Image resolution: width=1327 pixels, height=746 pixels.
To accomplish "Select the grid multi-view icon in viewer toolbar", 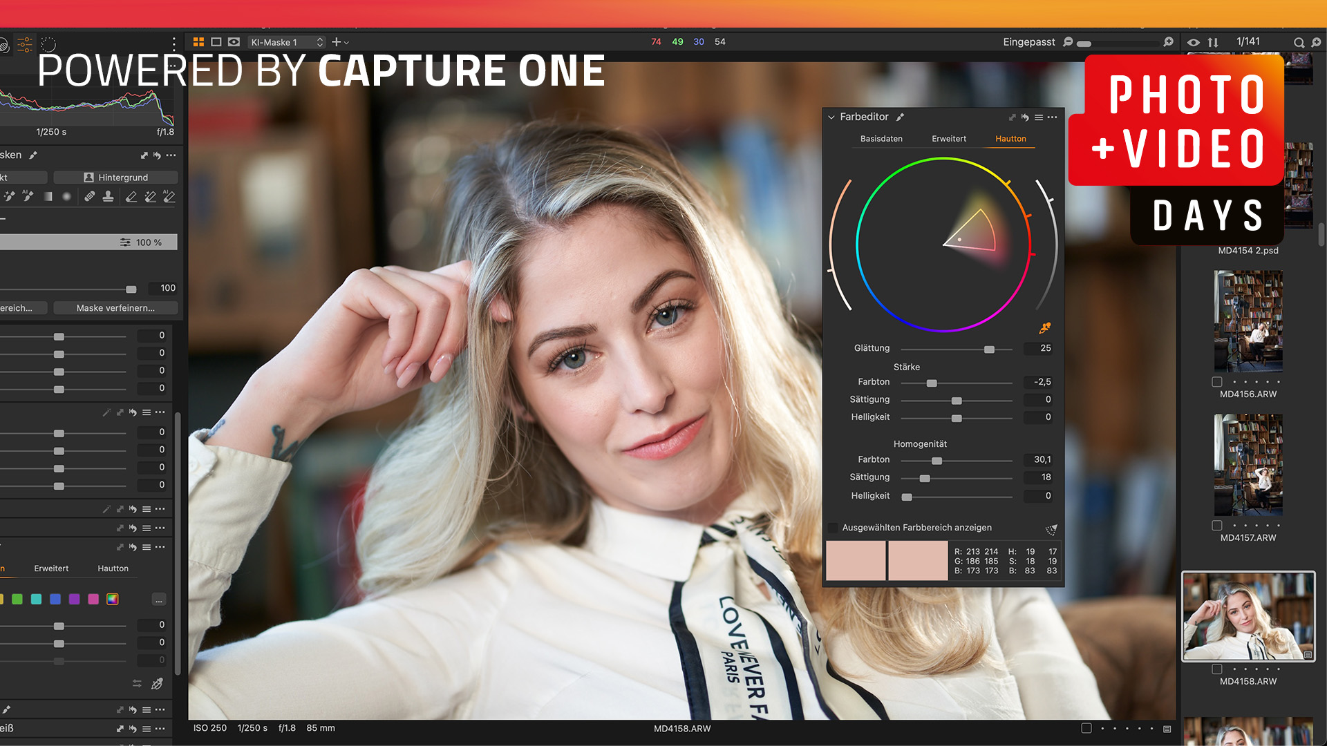I will click(x=198, y=42).
